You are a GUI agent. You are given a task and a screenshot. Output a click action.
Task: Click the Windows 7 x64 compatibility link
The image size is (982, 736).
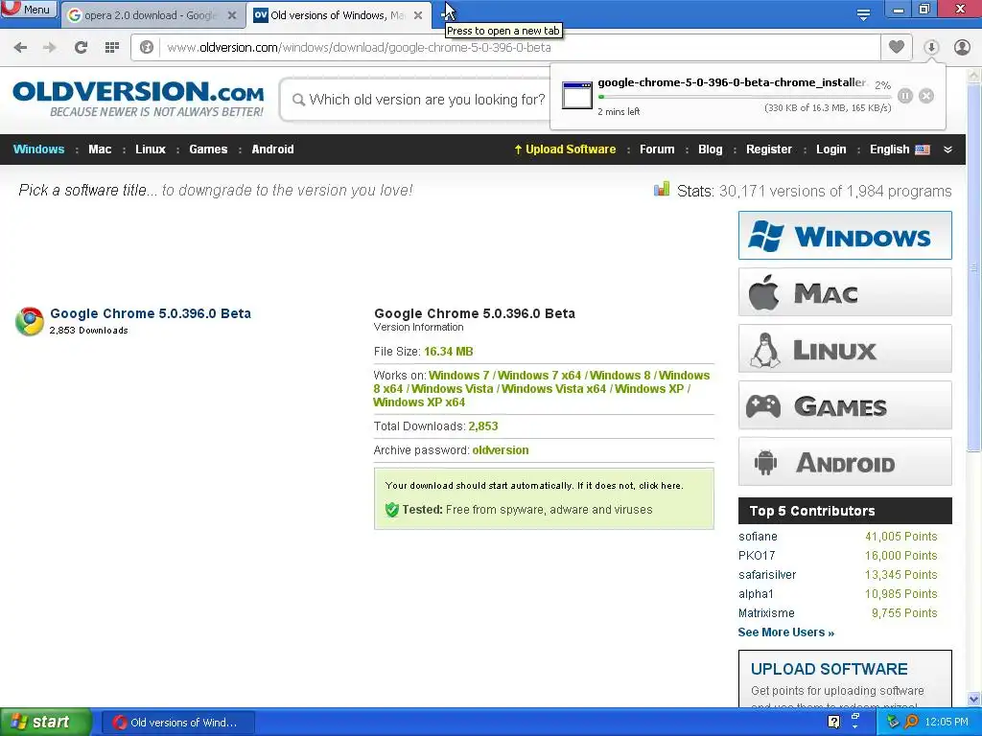pyautogui.click(x=539, y=376)
